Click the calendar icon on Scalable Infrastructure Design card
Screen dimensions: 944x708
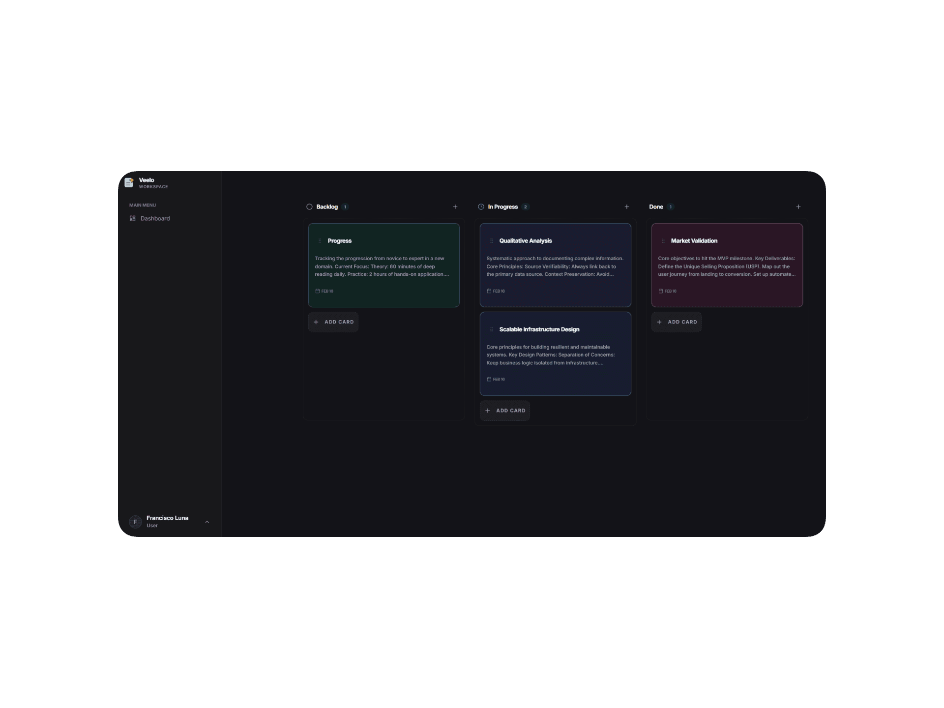pyautogui.click(x=488, y=379)
